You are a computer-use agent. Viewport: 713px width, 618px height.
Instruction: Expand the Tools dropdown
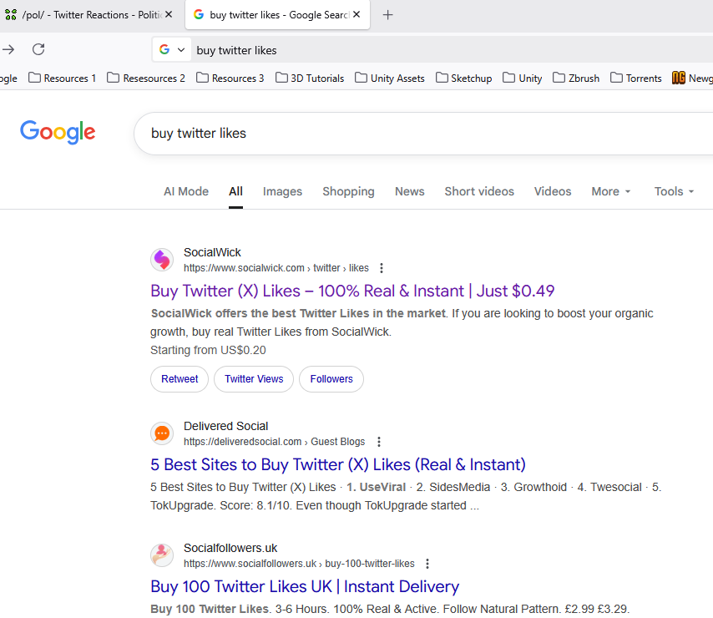(674, 191)
